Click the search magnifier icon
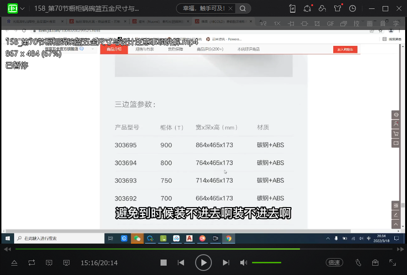407x275 pixels. point(242,8)
